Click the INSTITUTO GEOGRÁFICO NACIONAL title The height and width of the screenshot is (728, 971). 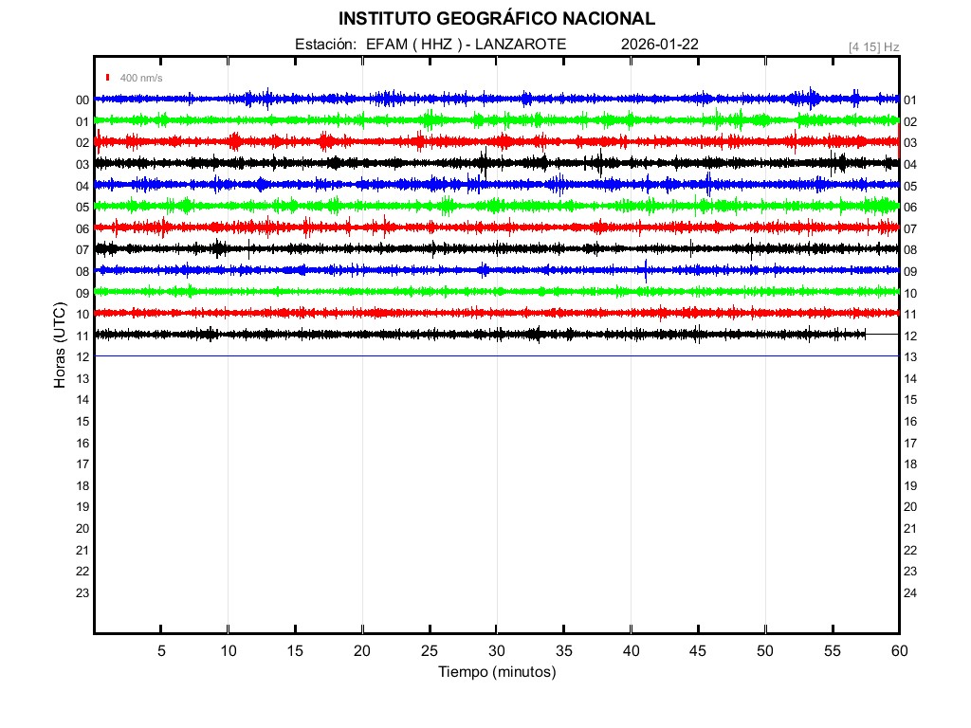point(496,18)
